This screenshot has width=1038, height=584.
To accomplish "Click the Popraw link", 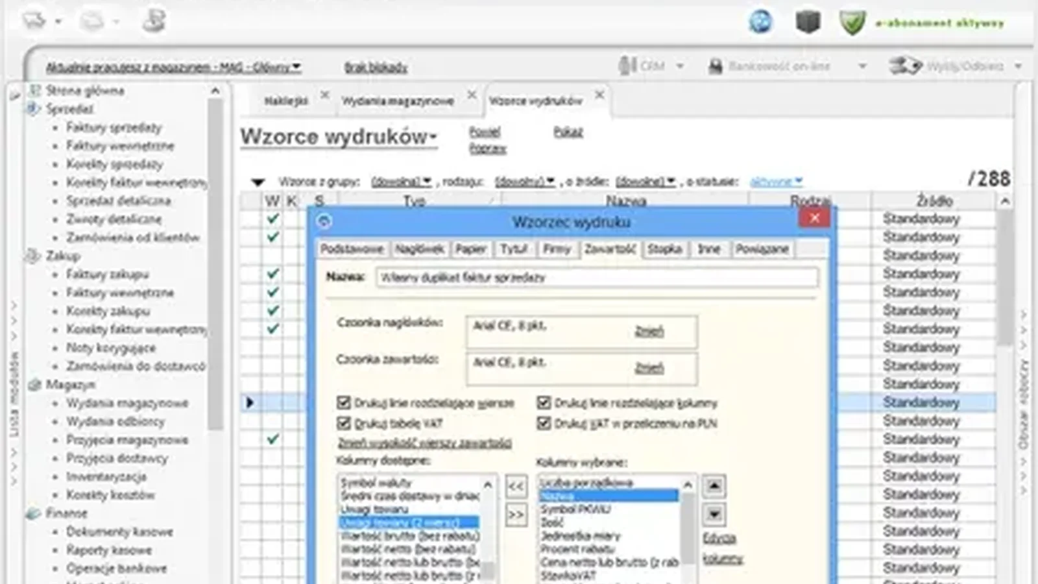I will point(487,149).
